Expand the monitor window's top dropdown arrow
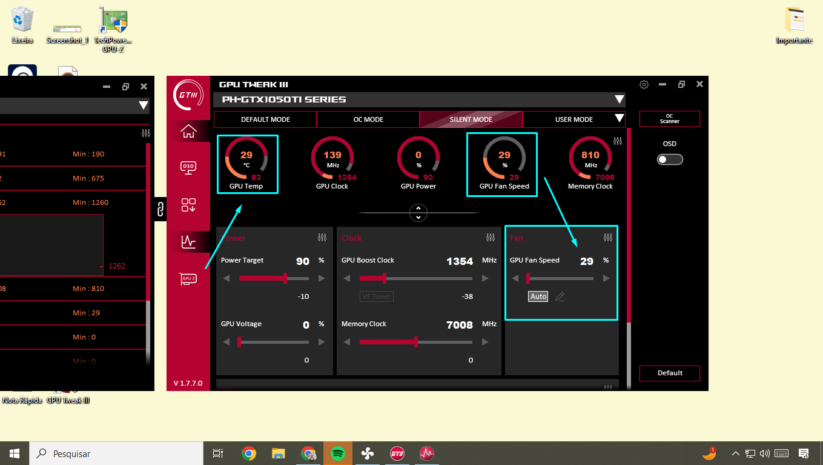The width and height of the screenshot is (823, 465). [x=144, y=105]
